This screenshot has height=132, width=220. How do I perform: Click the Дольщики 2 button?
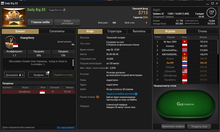(x=14, y=75)
